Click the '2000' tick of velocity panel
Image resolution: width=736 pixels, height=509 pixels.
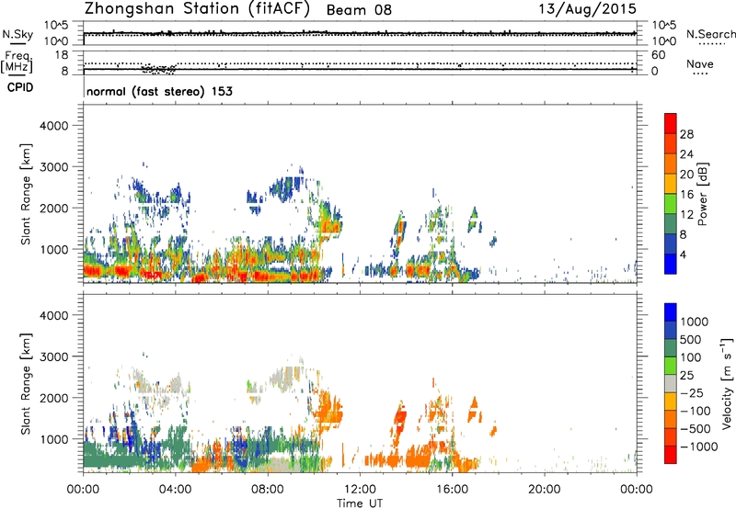point(54,398)
